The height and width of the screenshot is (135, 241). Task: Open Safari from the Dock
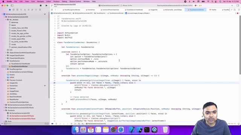click(x=121, y=130)
